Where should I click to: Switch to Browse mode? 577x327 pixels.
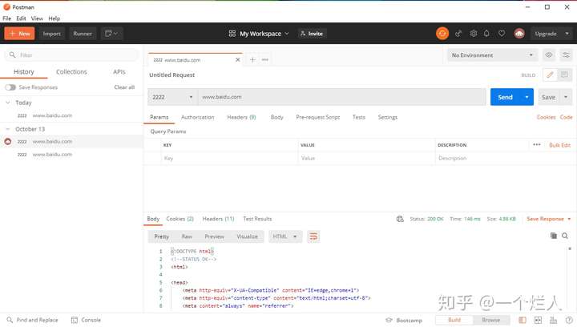491,320
